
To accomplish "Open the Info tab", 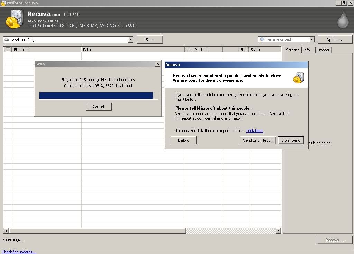I will tap(306, 50).
